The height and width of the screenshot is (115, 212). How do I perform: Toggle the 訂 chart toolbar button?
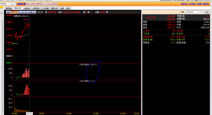click(x=26, y=12)
